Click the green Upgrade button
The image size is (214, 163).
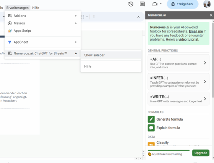tap(201, 153)
